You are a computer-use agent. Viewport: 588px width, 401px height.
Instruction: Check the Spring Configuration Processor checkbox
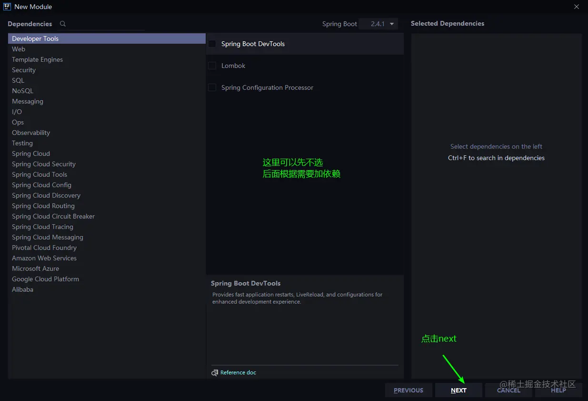tap(212, 87)
